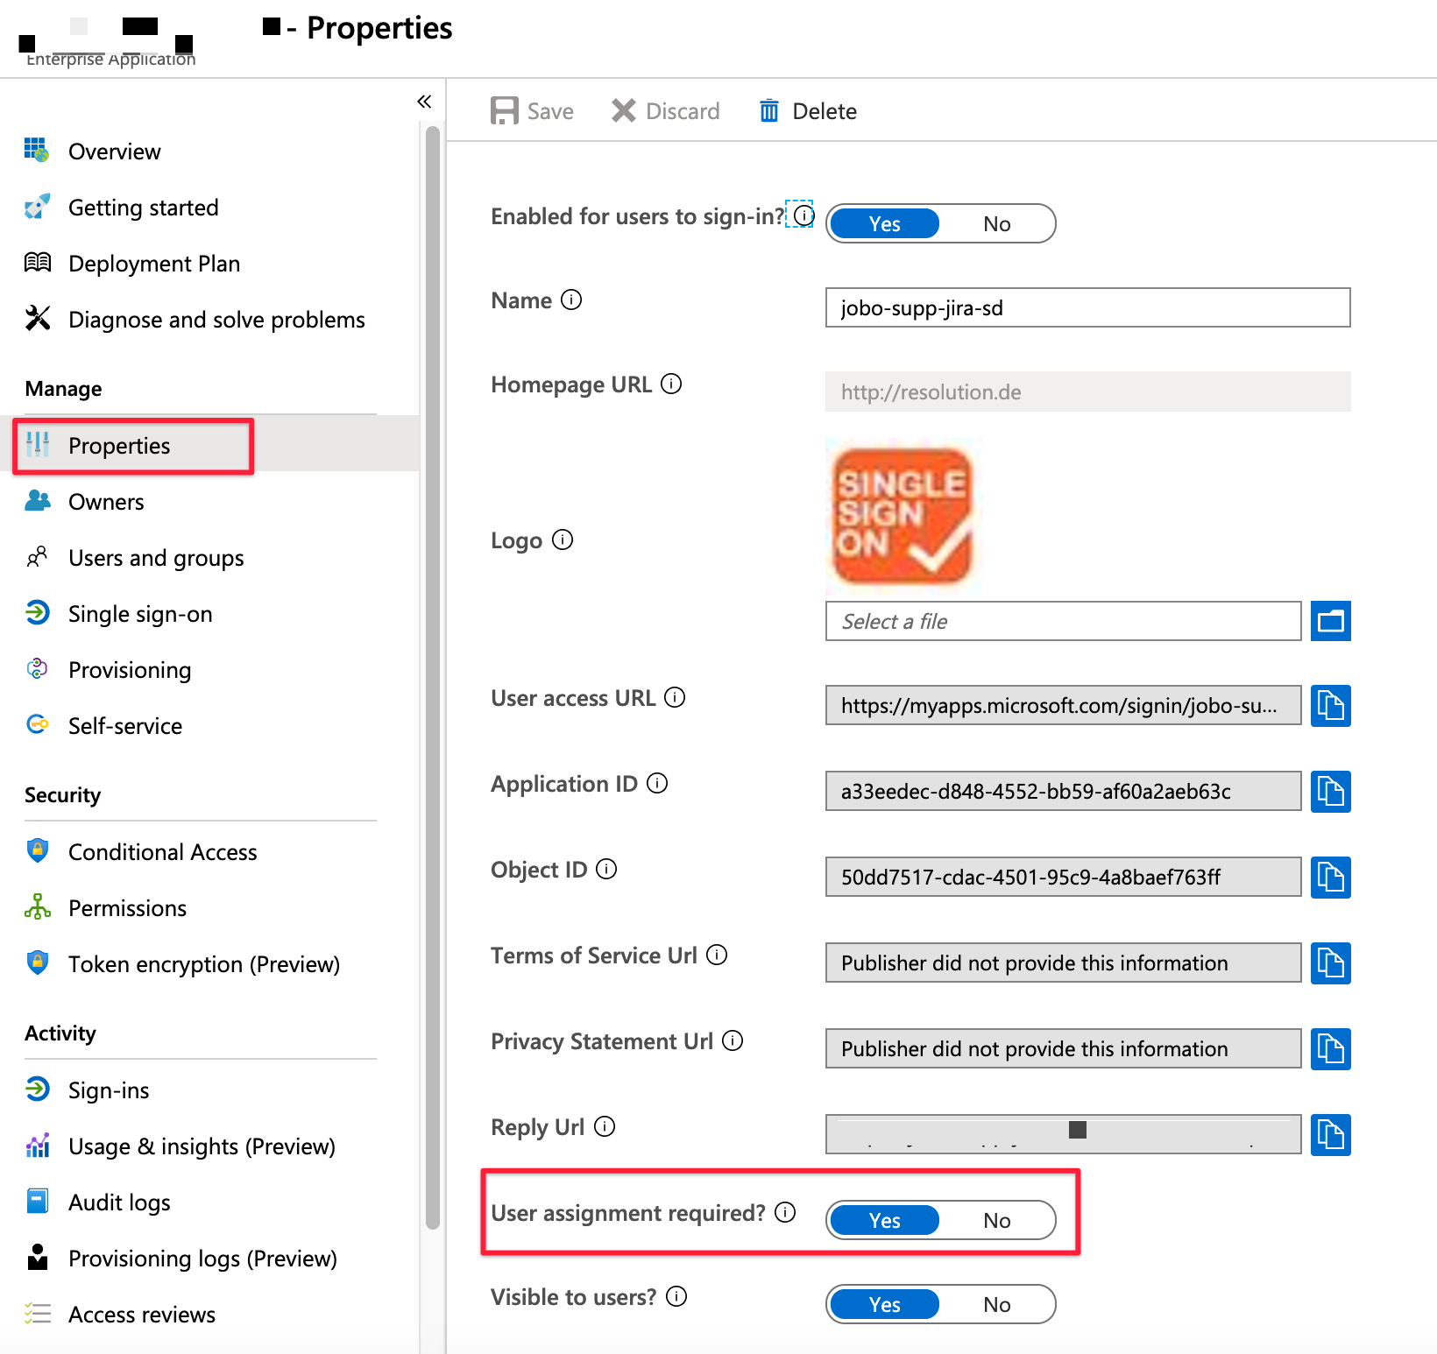Screen dimensions: 1437x1354
Task: Collapse the sidebar with the double-chevron icon
Action: (424, 102)
